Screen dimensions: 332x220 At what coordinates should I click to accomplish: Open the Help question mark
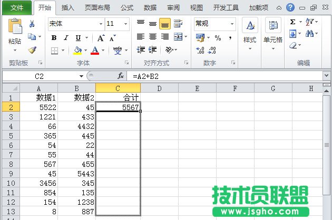pyautogui.click(x=290, y=7)
